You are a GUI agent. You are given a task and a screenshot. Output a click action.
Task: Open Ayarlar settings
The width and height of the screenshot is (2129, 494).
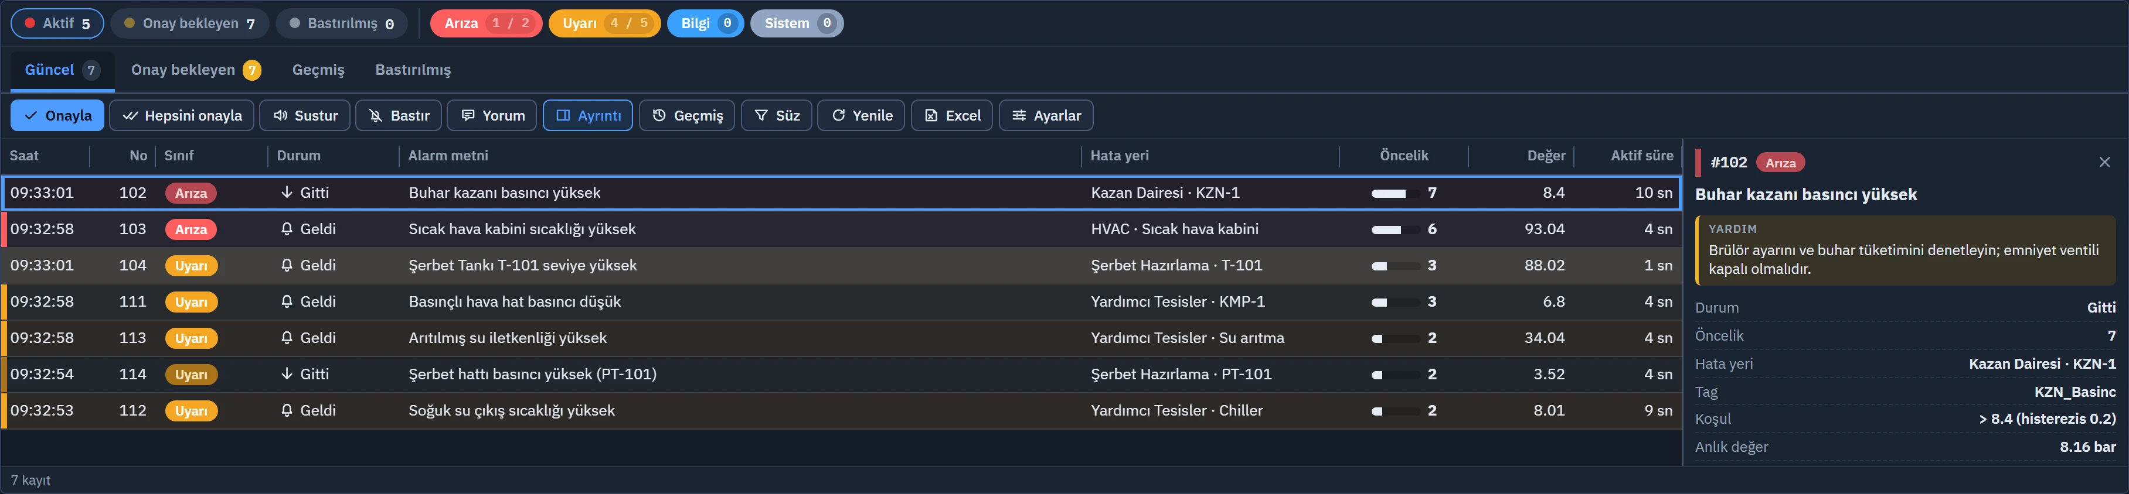(1046, 115)
